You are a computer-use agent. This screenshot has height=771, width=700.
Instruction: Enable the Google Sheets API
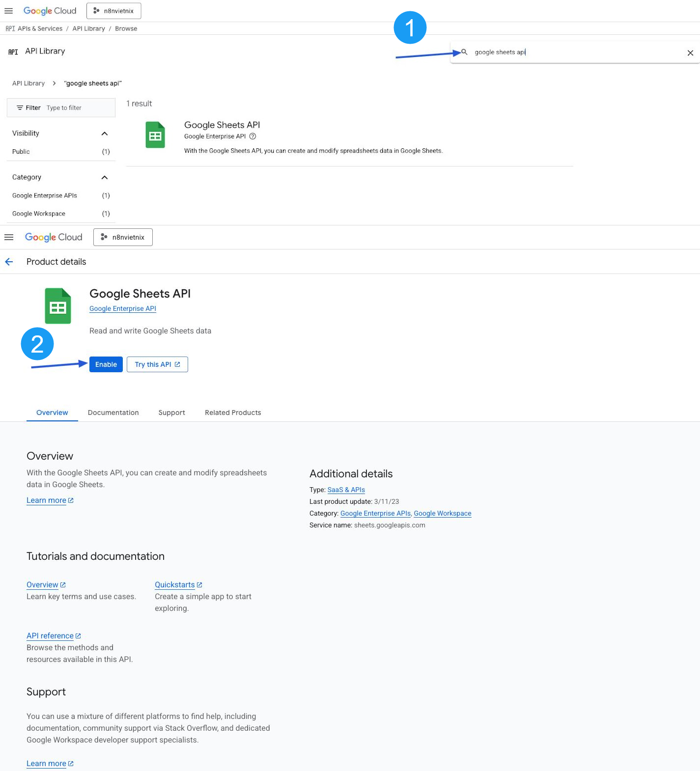coord(106,364)
